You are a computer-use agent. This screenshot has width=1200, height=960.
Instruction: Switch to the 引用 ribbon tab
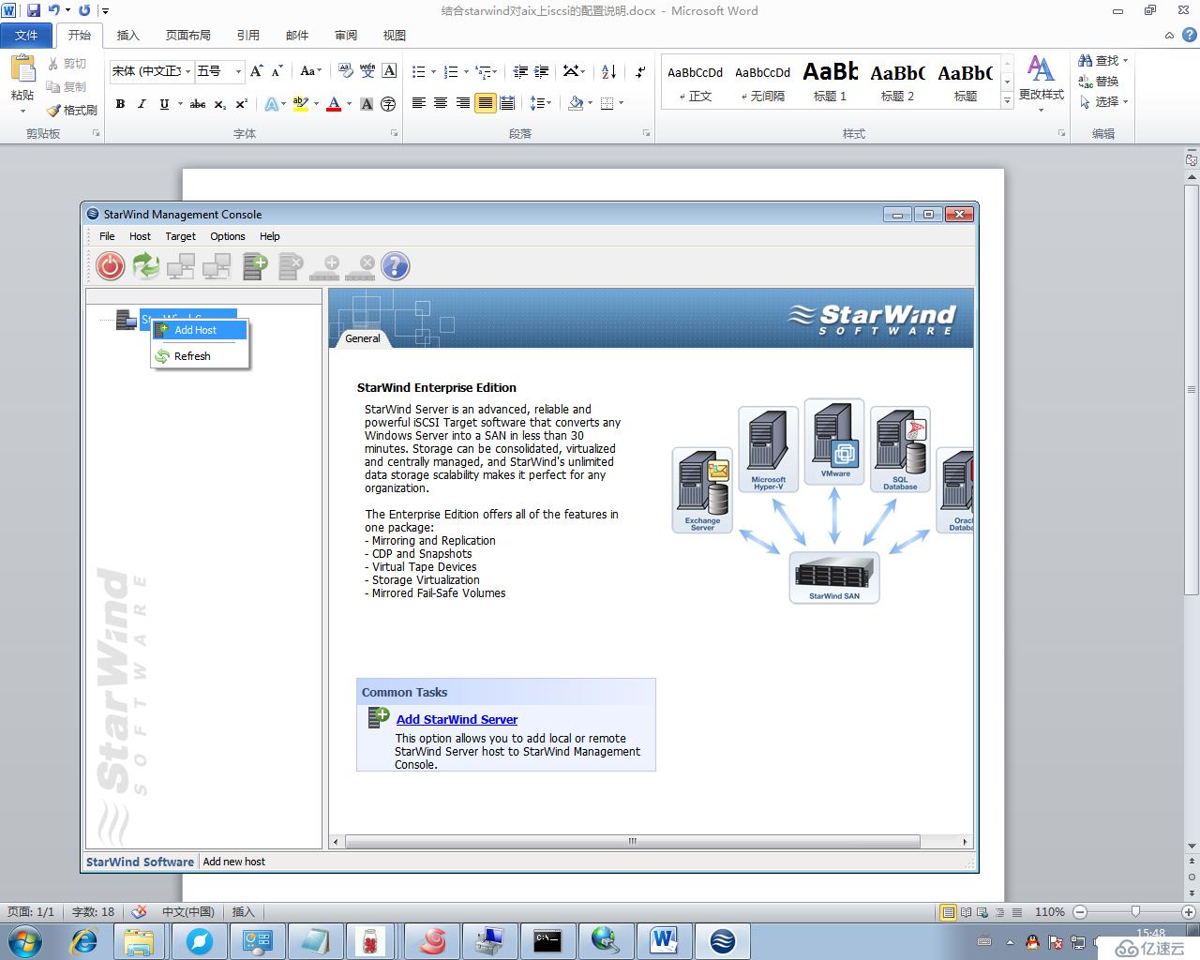pyautogui.click(x=248, y=36)
